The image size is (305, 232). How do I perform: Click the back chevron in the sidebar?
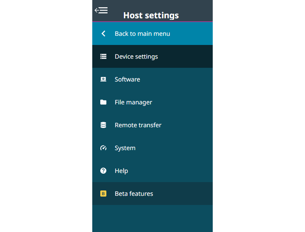(x=103, y=34)
